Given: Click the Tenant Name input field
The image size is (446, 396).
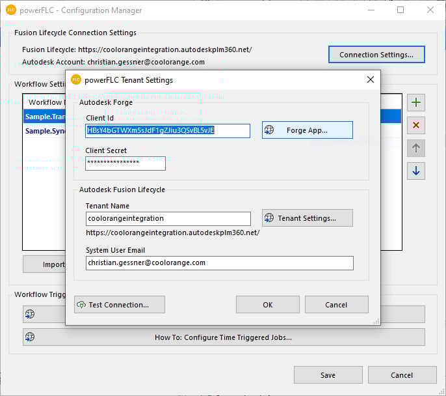Looking at the screenshot, I should [168, 219].
